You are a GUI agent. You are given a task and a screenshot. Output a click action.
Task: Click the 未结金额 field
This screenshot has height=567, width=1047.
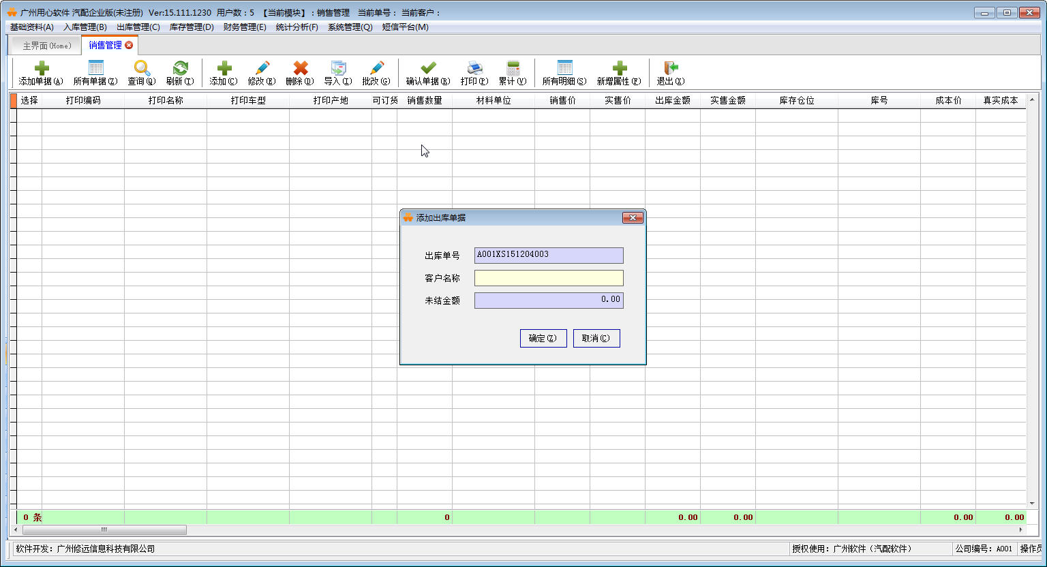pos(549,300)
